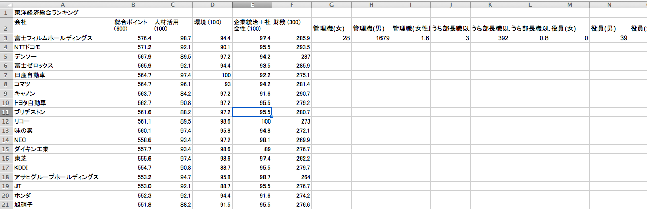Click value 264 in アサヒグループ row

point(305,177)
